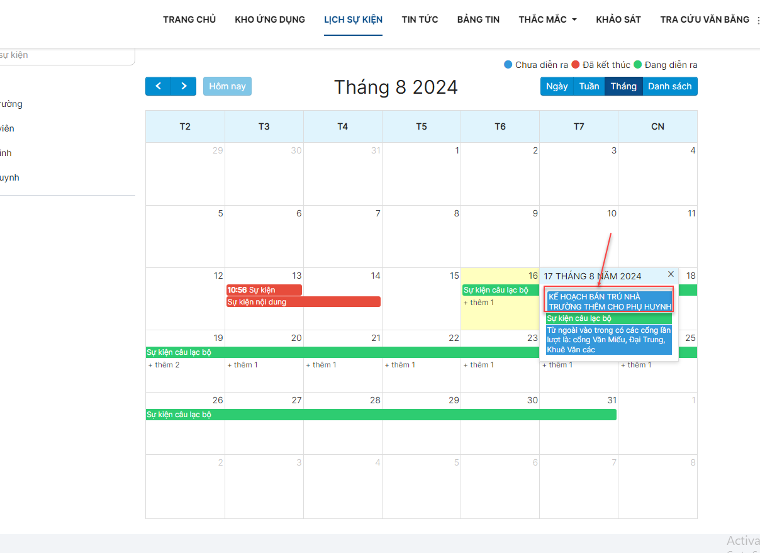
Task: Open the Tin tức menu item
Action: (x=420, y=20)
